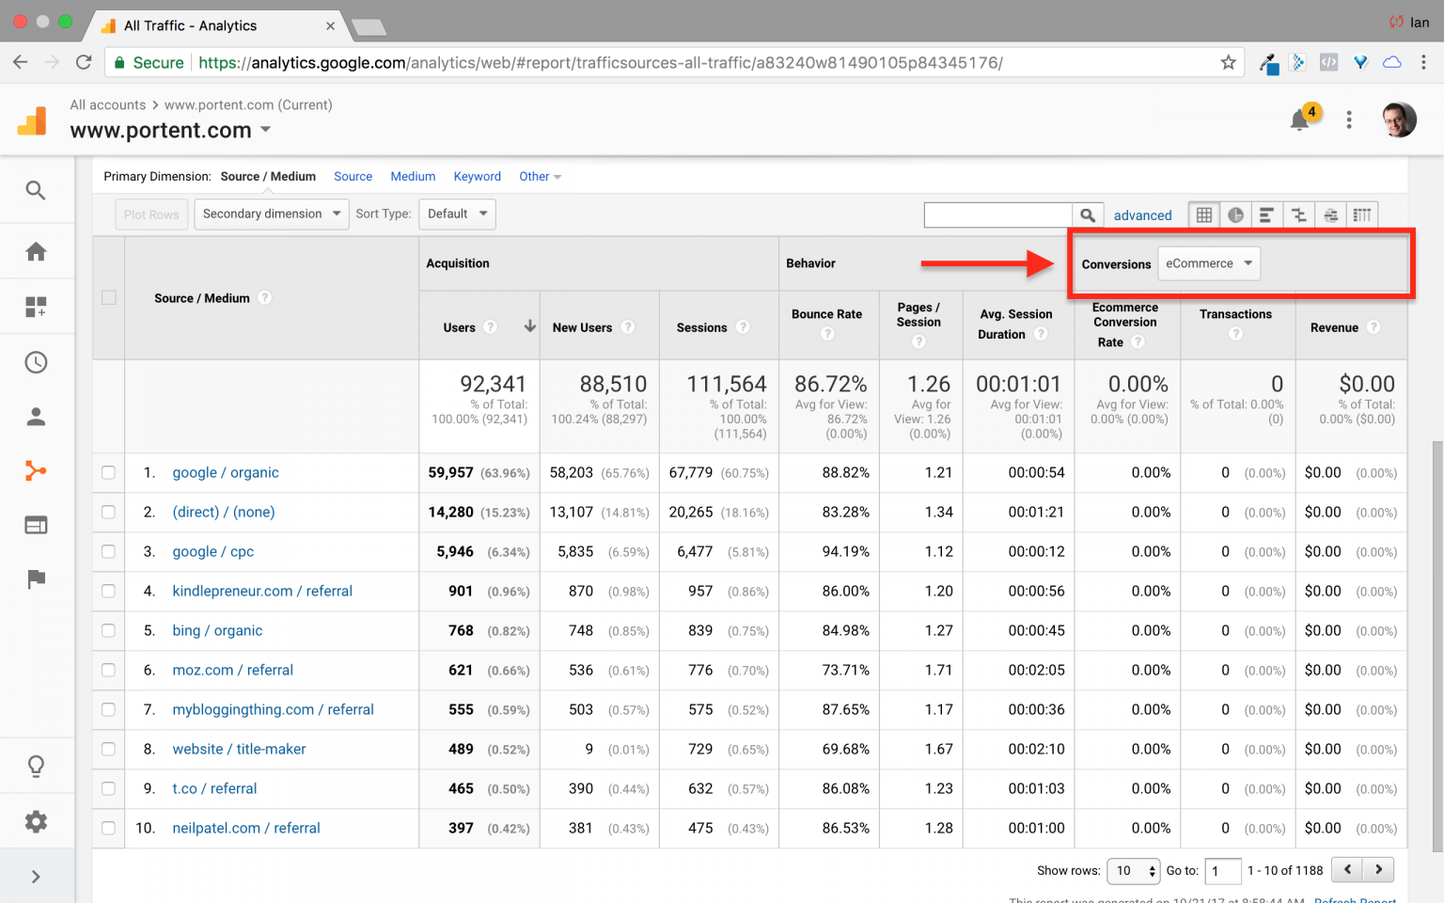Check the website / title-maker row
This screenshot has height=903, width=1444.
[x=109, y=749]
